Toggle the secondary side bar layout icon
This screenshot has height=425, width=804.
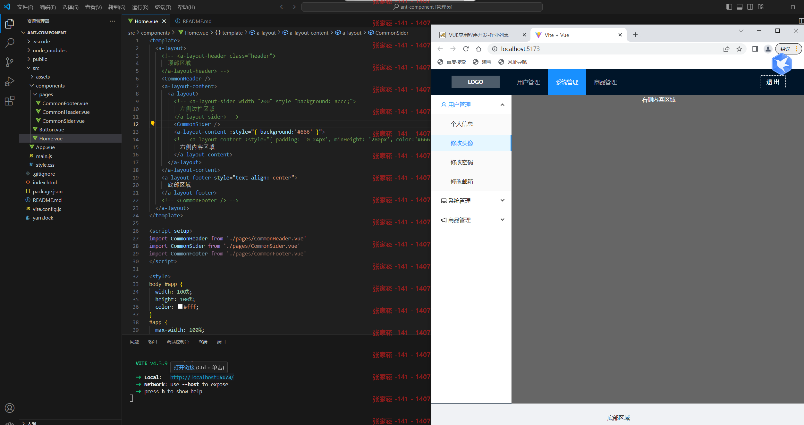coord(750,7)
